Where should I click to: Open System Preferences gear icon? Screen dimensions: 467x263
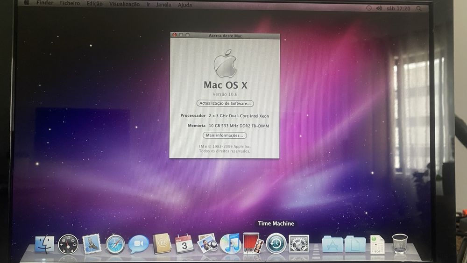(x=299, y=244)
